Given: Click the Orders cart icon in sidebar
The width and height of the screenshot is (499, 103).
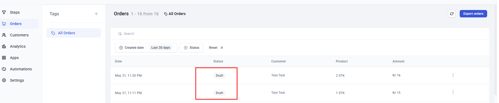Looking at the screenshot, I should pyautogui.click(x=4, y=24).
